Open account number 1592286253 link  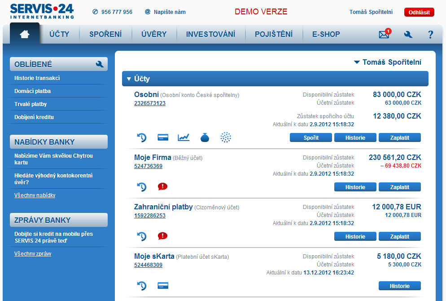point(150,216)
